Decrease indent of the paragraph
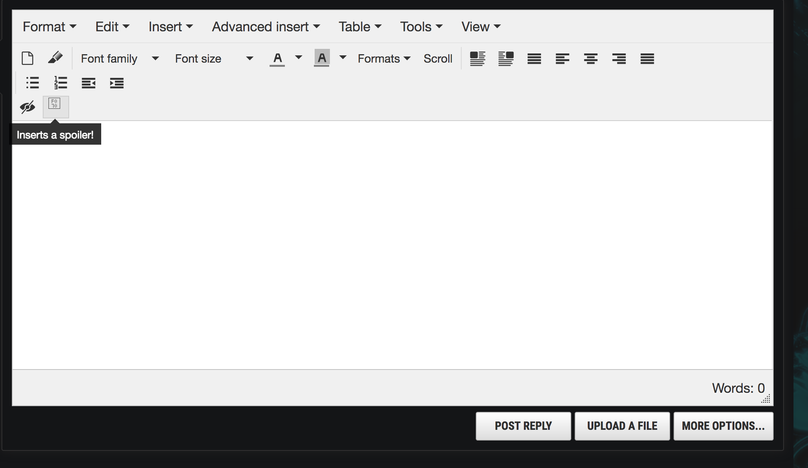This screenshot has width=808, height=468. (88, 83)
